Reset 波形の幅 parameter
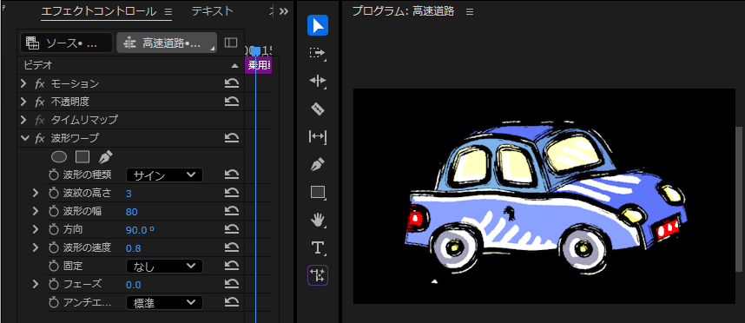The height and width of the screenshot is (323, 745). tap(231, 211)
